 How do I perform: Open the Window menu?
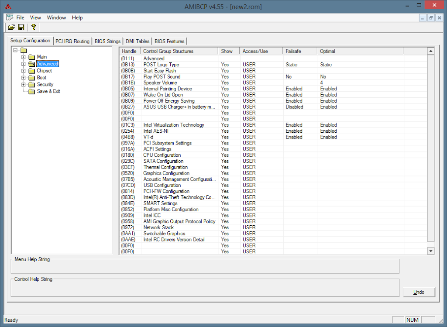point(56,17)
